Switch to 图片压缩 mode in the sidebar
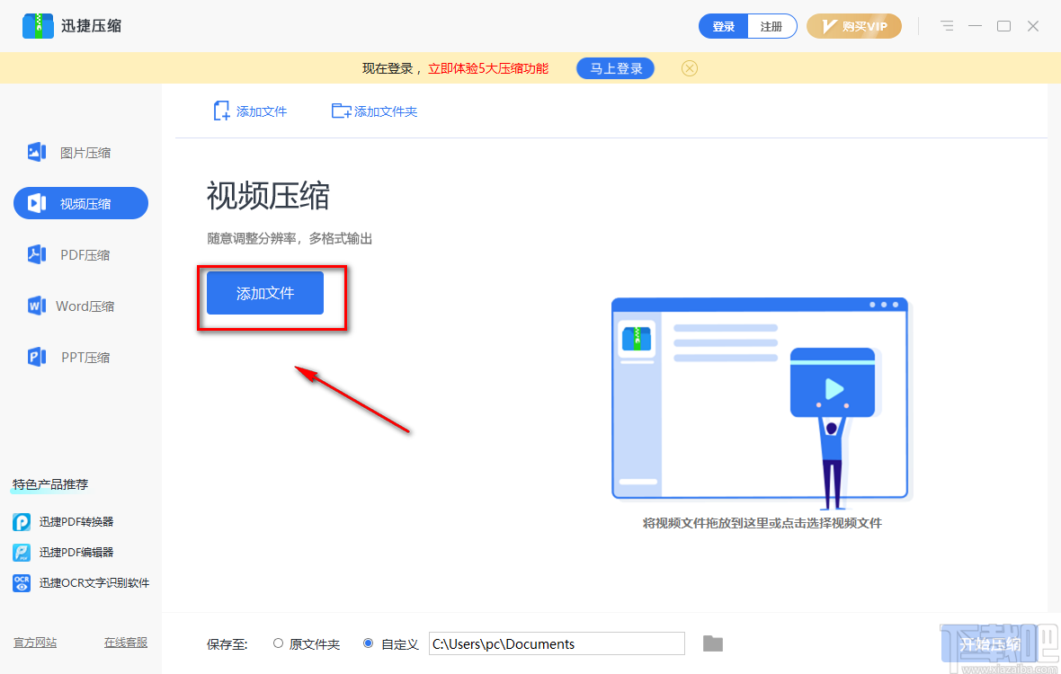The width and height of the screenshot is (1061, 674). tap(80, 152)
